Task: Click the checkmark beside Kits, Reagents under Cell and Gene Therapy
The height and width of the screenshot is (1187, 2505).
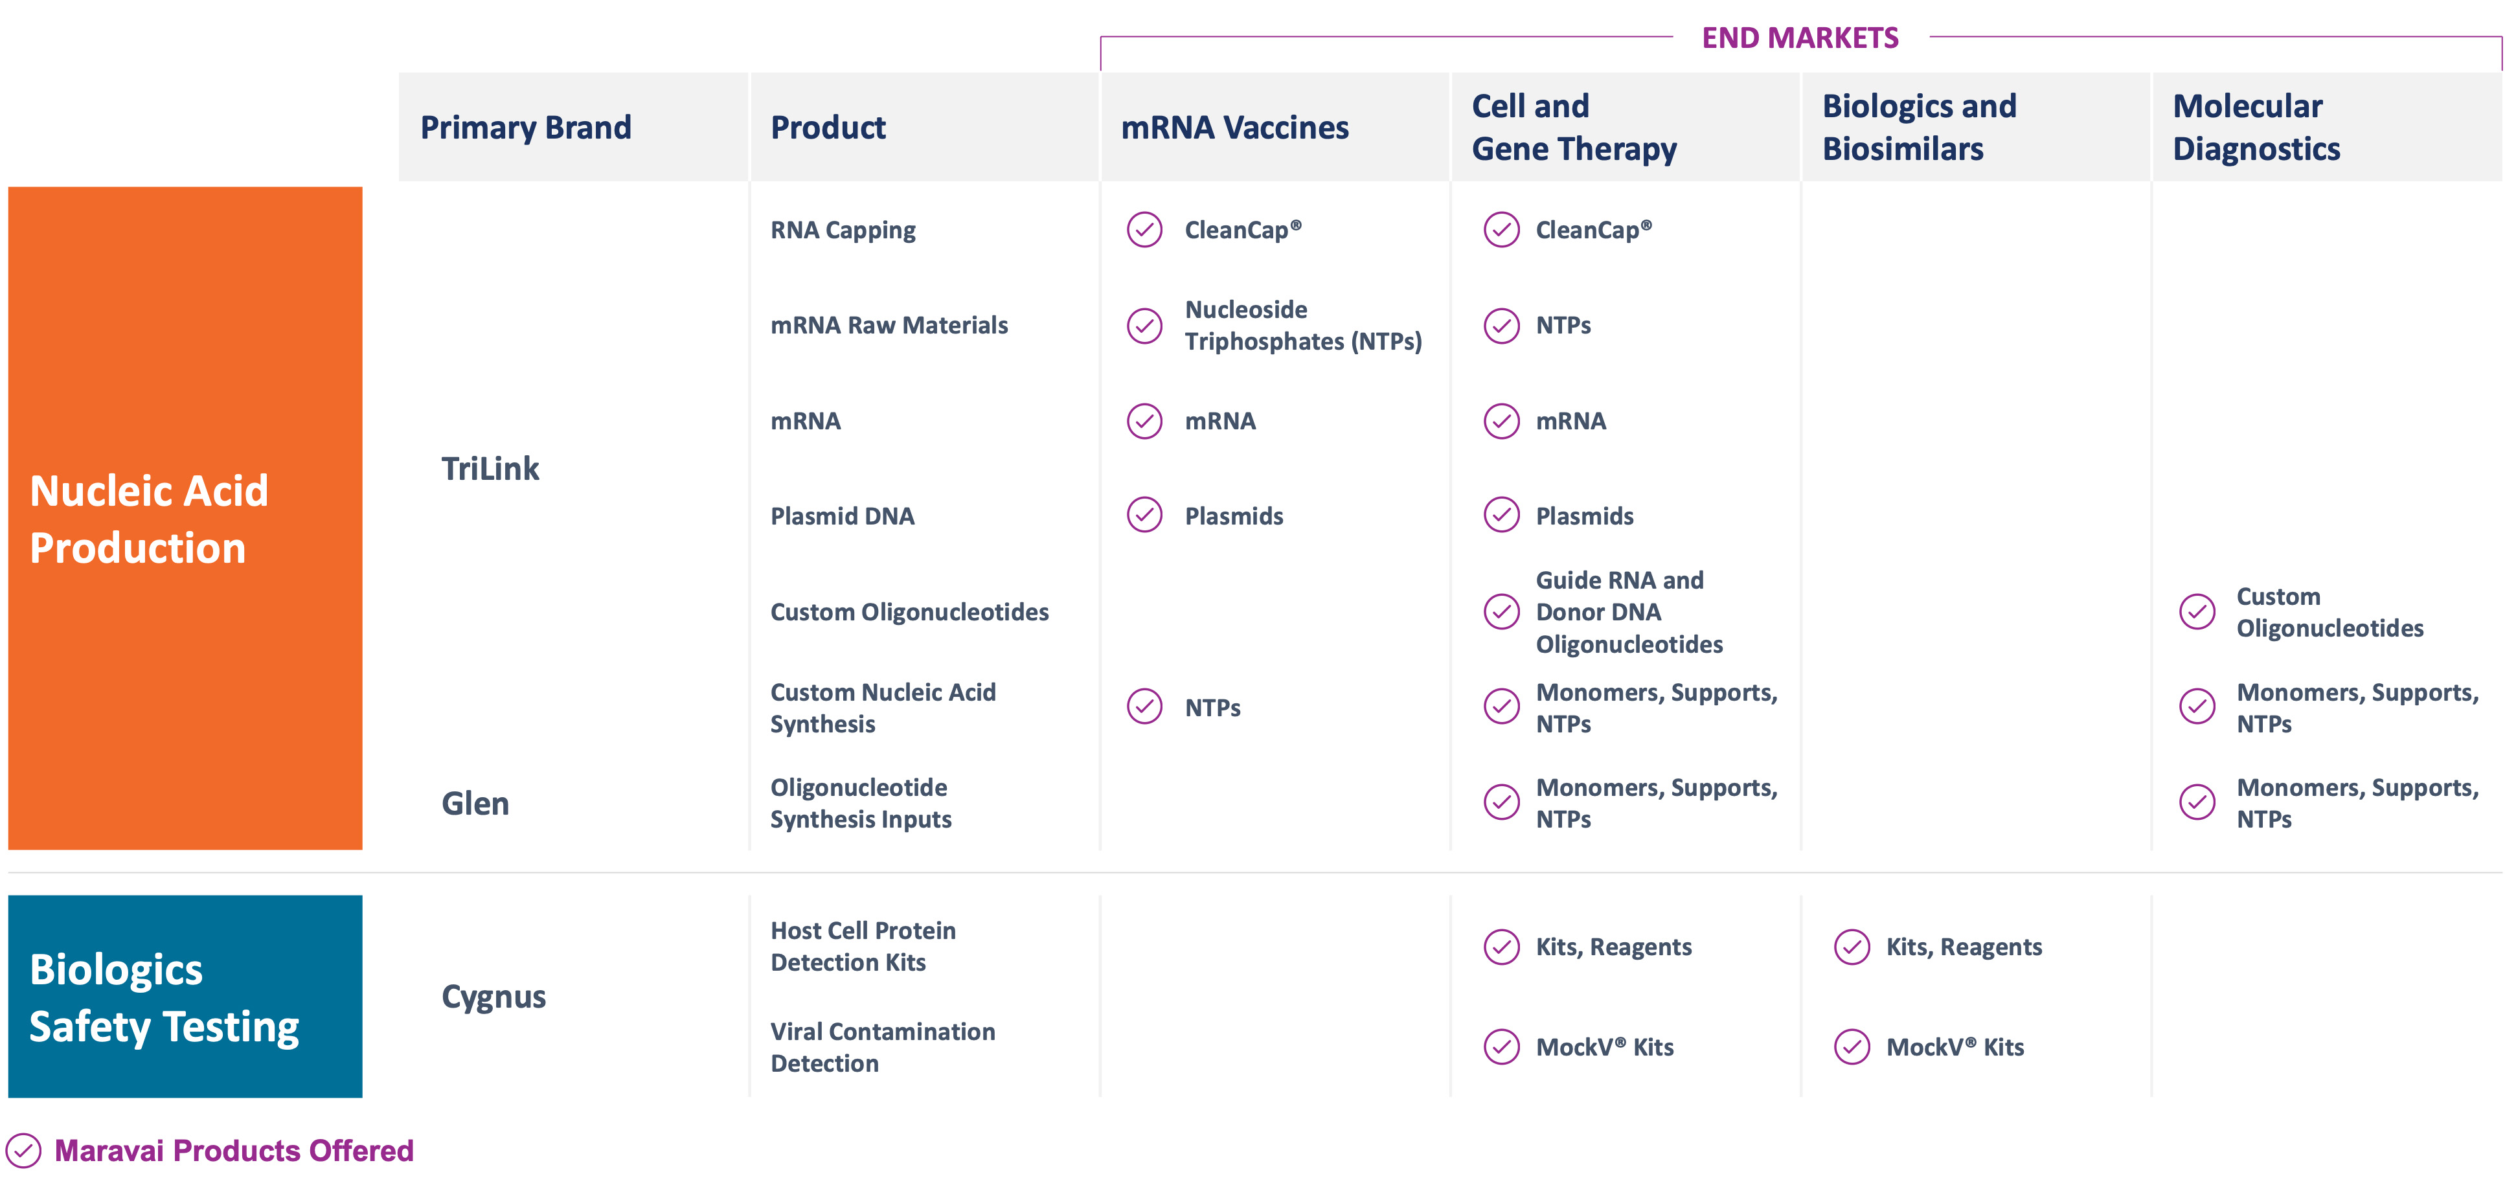Action: coord(1501,947)
